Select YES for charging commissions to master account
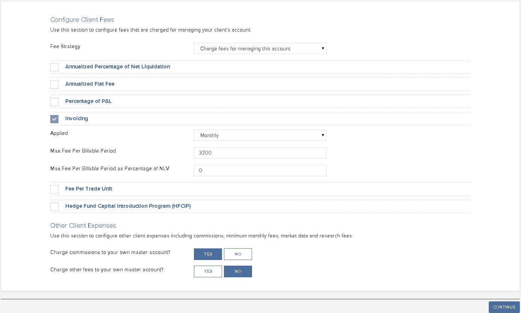521x313 pixels. tap(208, 254)
